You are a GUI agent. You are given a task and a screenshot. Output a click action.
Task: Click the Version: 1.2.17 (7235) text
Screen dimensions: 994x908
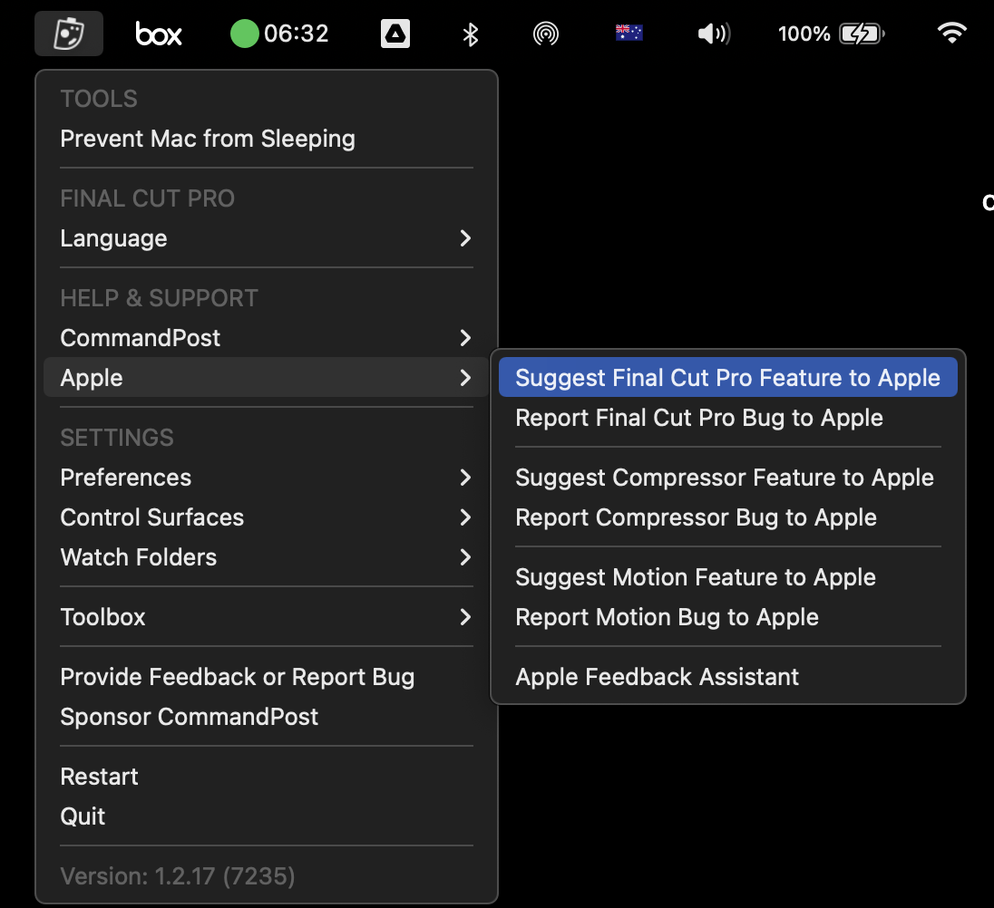click(178, 876)
